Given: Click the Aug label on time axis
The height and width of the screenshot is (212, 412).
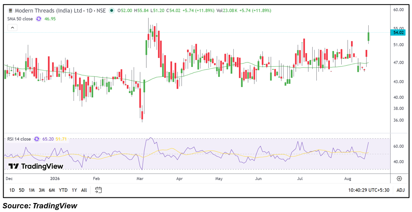Looking at the screenshot, I should [347, 179].
